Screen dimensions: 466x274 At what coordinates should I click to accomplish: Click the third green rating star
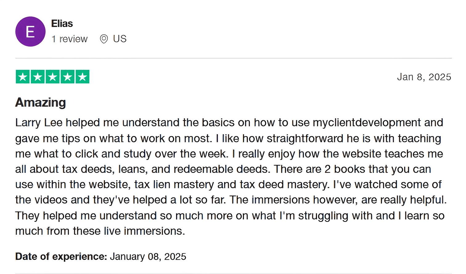click(52, 77)
